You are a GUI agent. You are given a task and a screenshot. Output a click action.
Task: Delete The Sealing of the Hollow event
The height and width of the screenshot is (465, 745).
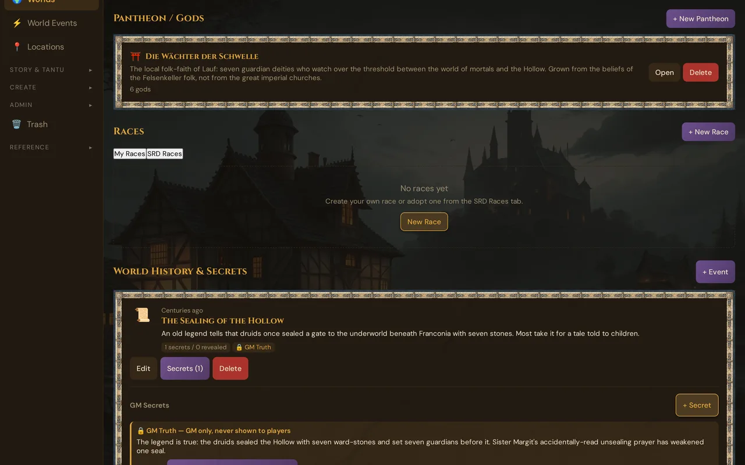pyautogui.click(x=230, y=369)
